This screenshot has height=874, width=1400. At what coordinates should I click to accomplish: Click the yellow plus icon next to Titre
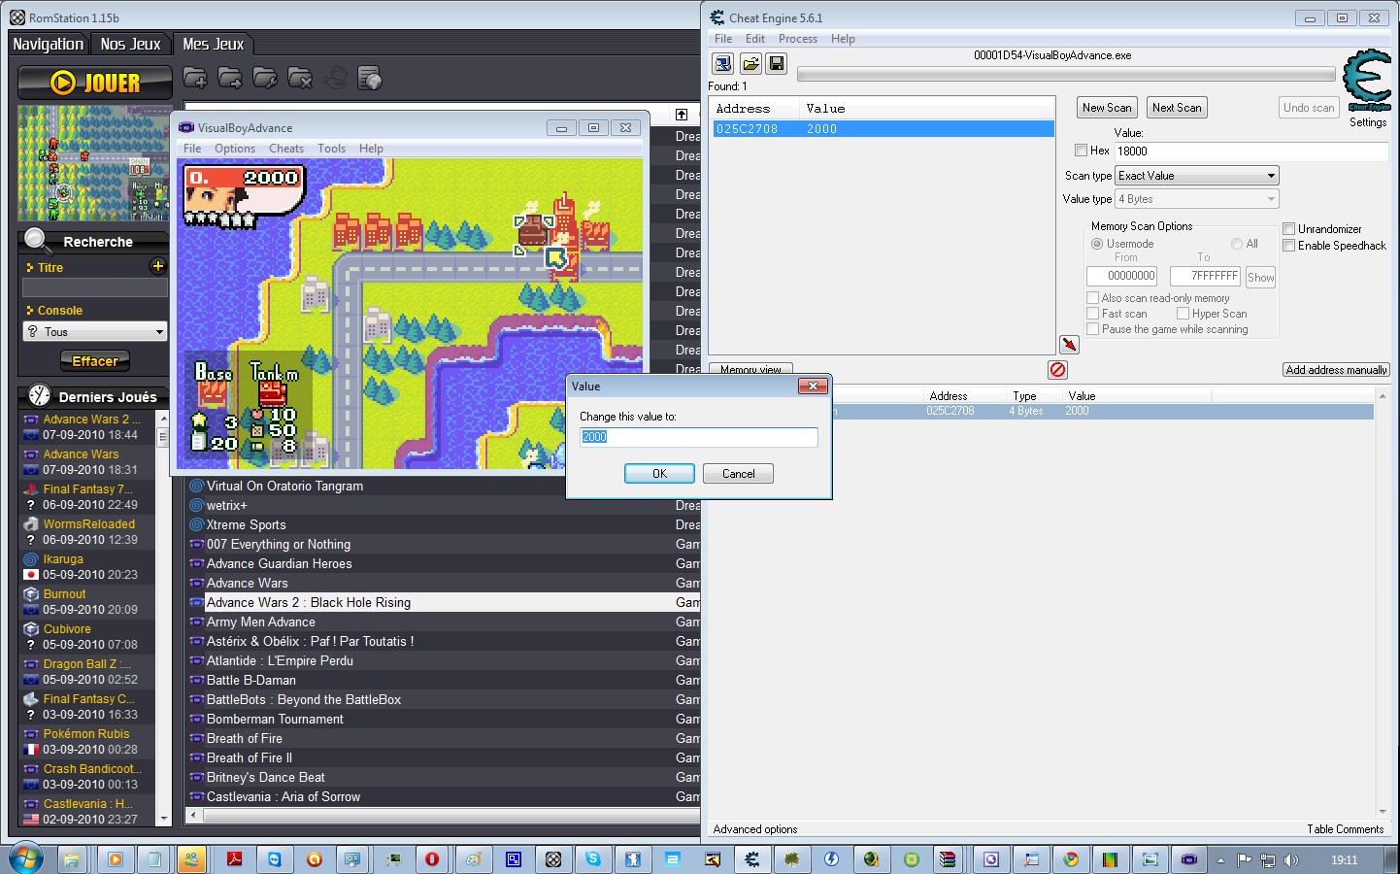click(158, 266)
